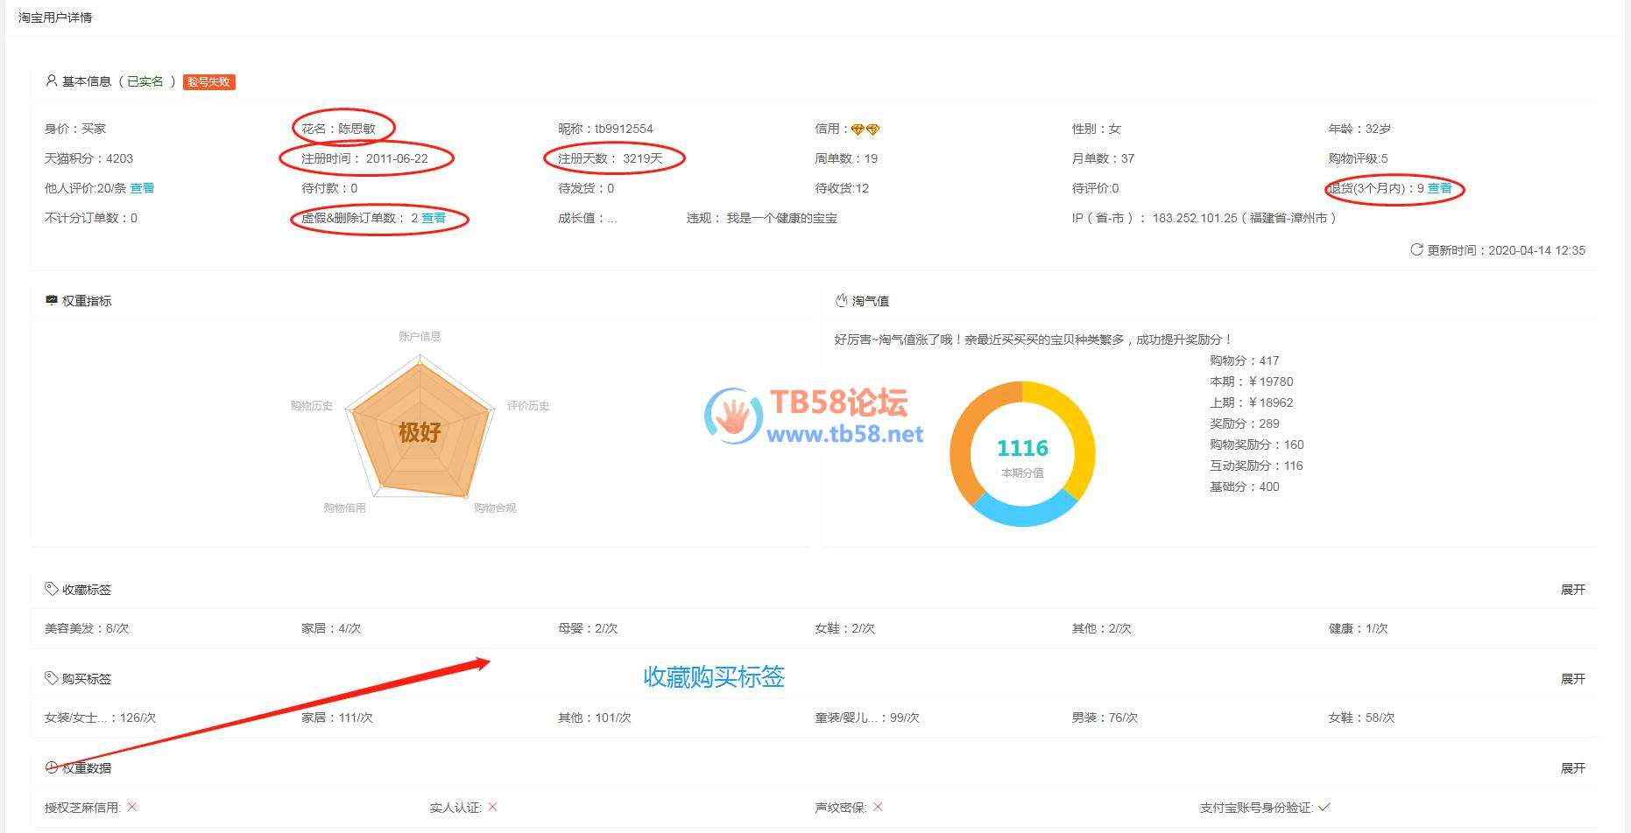This screenshot has height=833, width=1631.
Task: Click the 美容美发:8/次 tag
Action: 87,628
